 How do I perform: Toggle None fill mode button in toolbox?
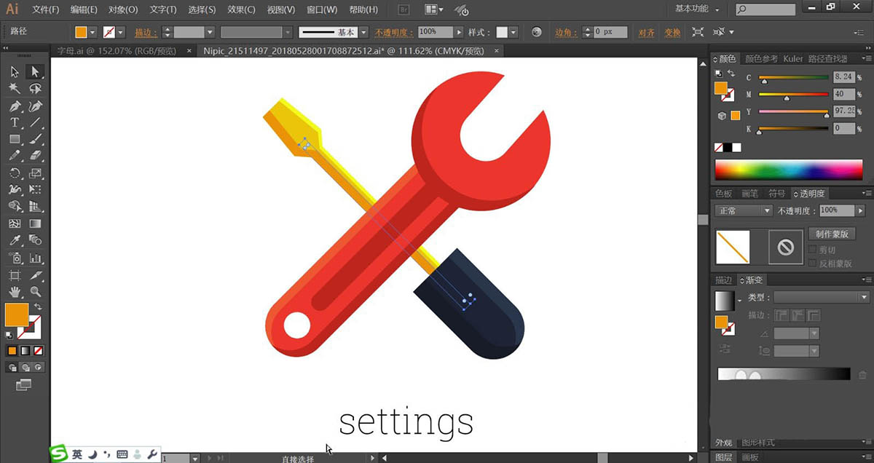pyautogui.click(x=38, y=350)
